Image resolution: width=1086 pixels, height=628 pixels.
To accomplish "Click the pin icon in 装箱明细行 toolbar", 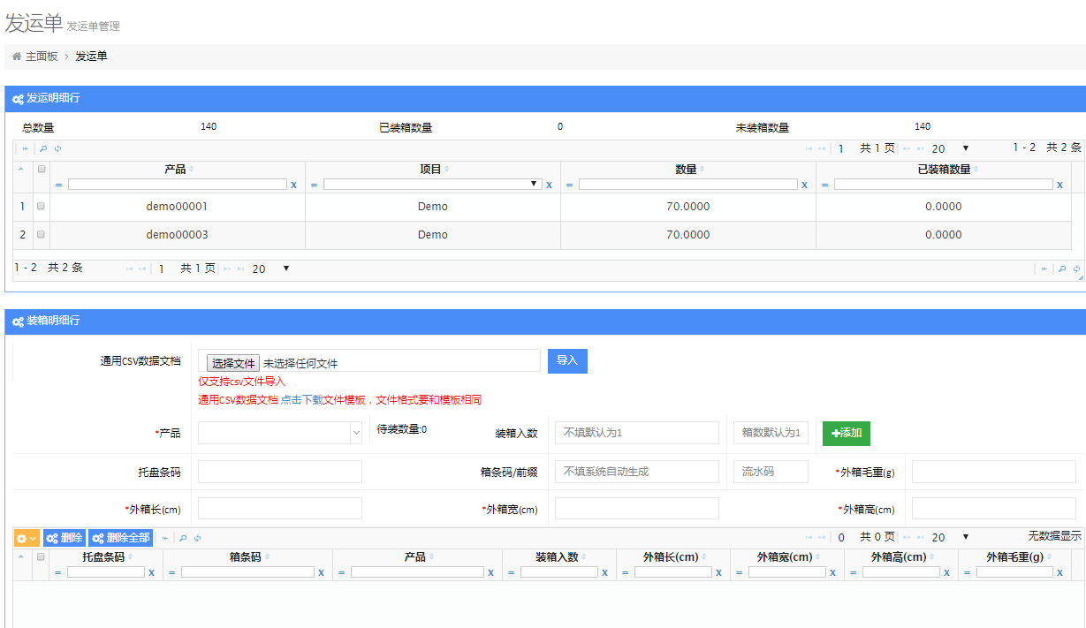I will [x=164, y=538].
